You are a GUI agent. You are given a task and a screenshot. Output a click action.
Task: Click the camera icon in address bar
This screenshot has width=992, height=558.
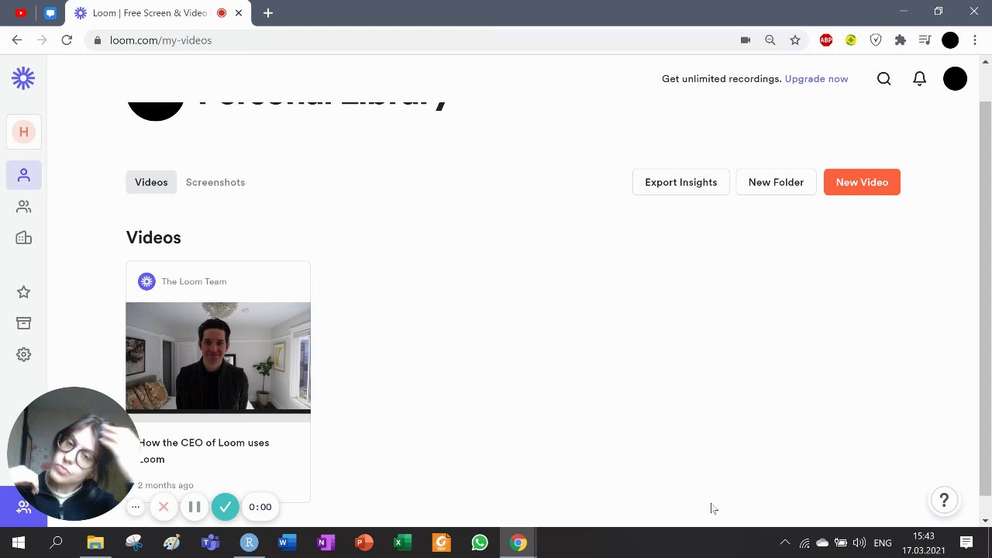point(746,40)
